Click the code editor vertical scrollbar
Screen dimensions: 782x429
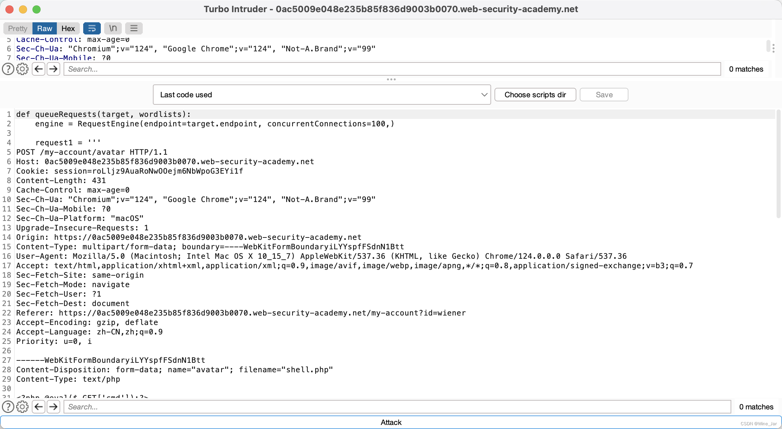778,164
